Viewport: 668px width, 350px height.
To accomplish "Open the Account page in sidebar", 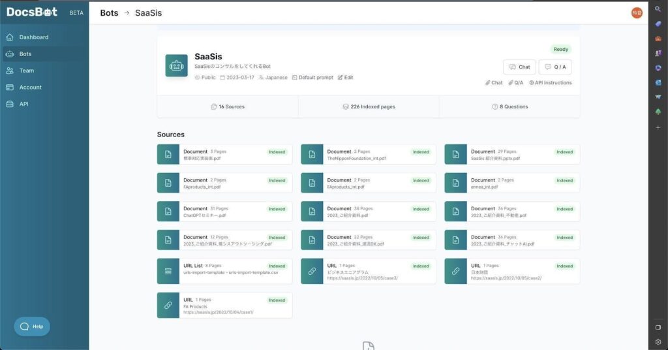I will (30, 87).
